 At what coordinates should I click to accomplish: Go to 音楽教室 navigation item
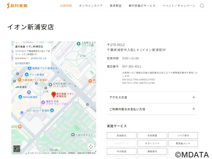(116, 6)
